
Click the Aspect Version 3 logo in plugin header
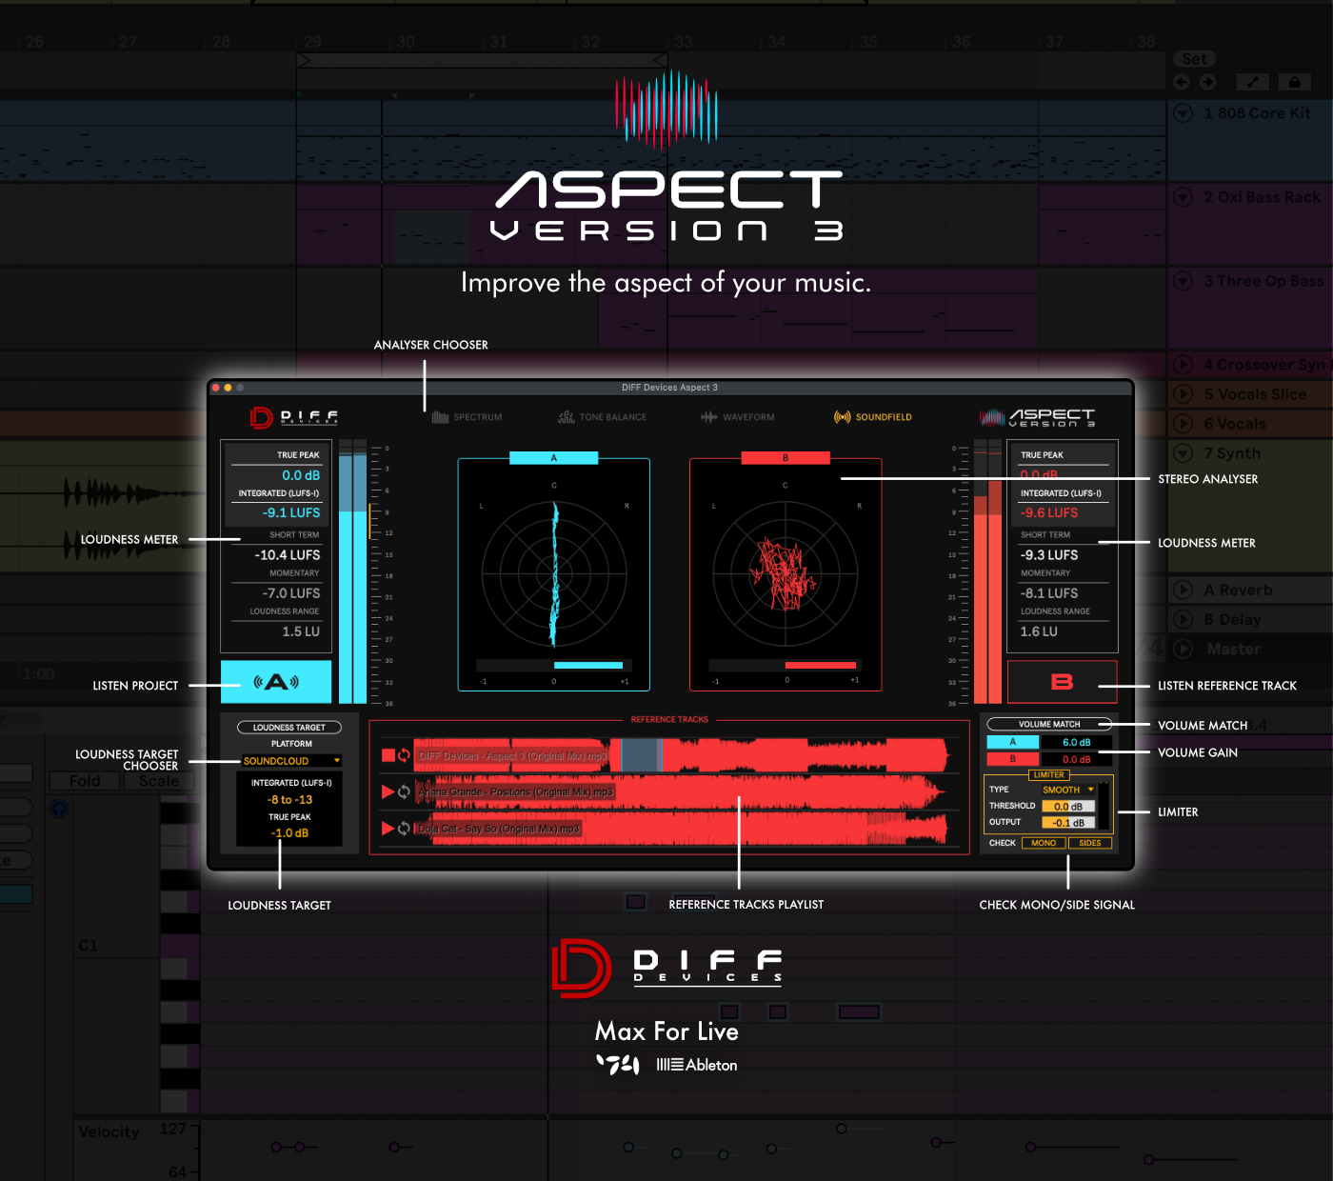[x=1038, y=417]
